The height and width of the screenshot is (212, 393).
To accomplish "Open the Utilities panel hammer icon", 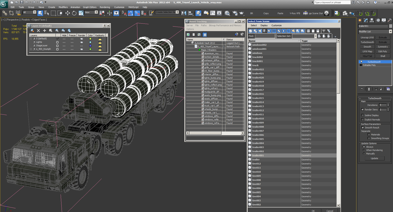I will pyautogui.click(x=390, y=20).
